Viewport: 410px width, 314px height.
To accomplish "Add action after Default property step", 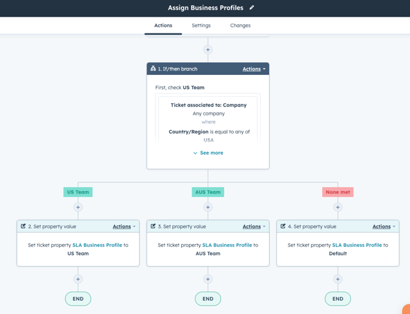I will pyautogui.click(x=338, y=279).
